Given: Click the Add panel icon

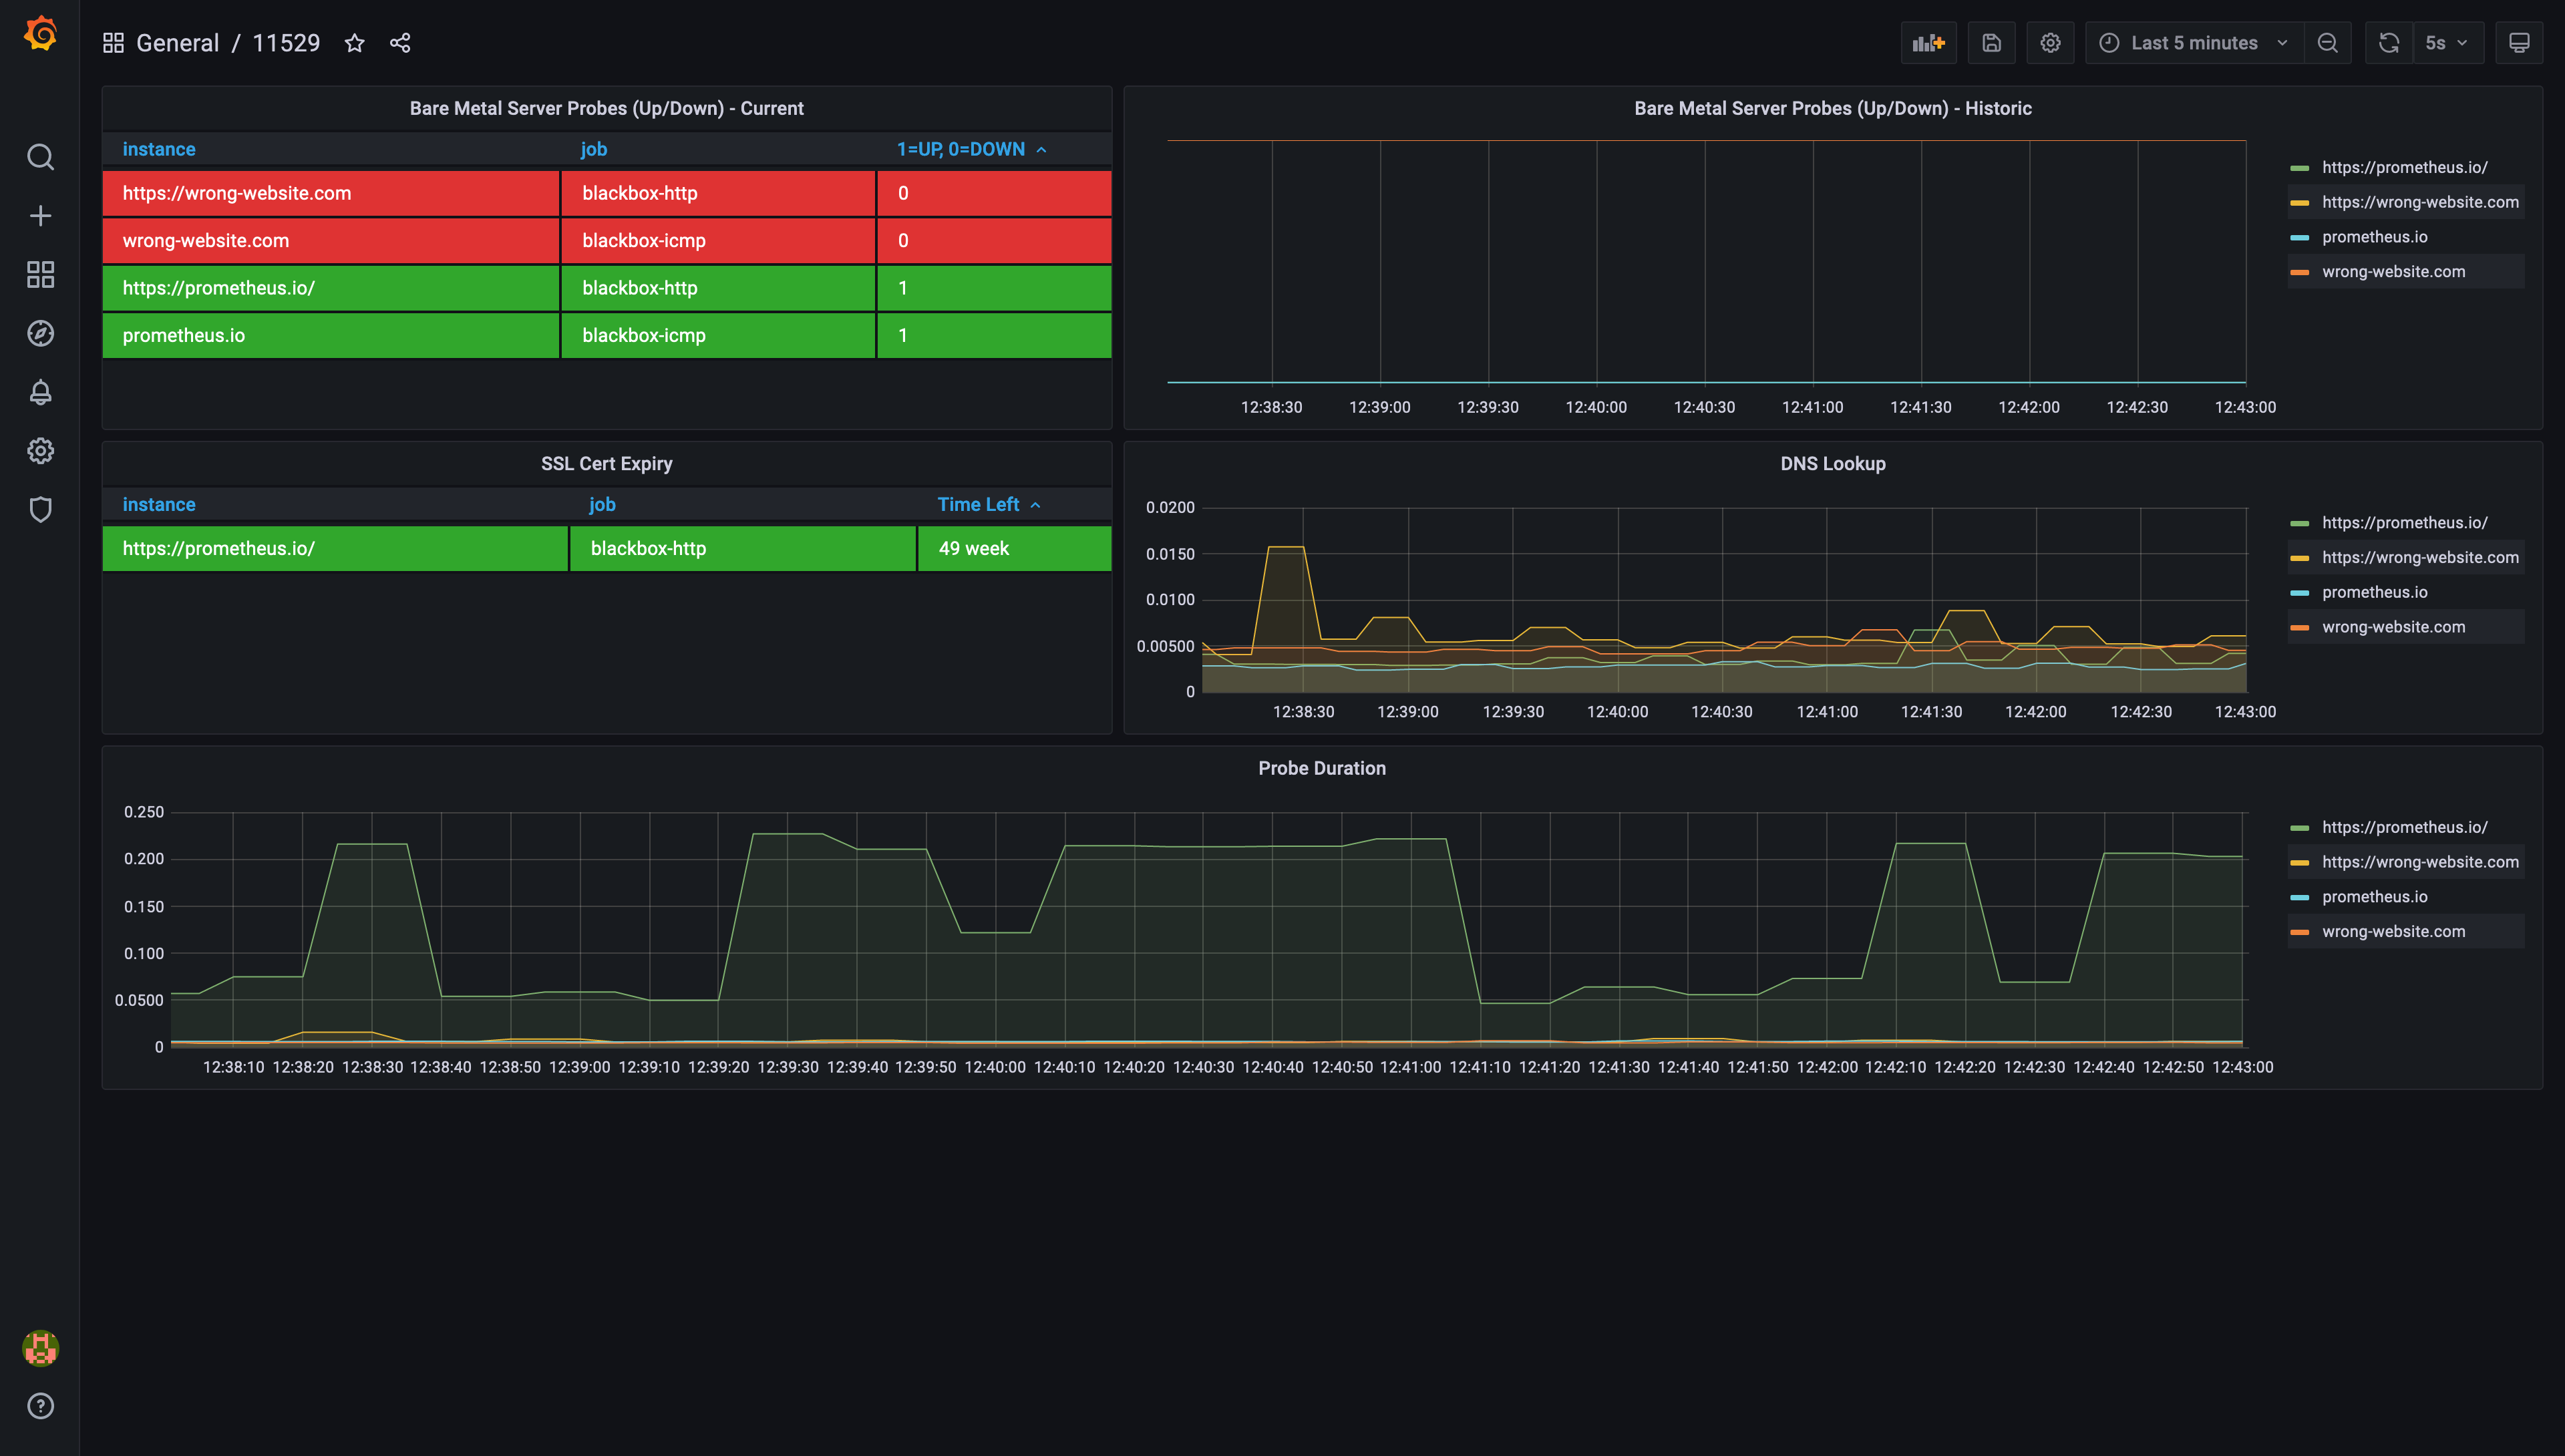Looking at the screenshot, I should coord(1928,42).
